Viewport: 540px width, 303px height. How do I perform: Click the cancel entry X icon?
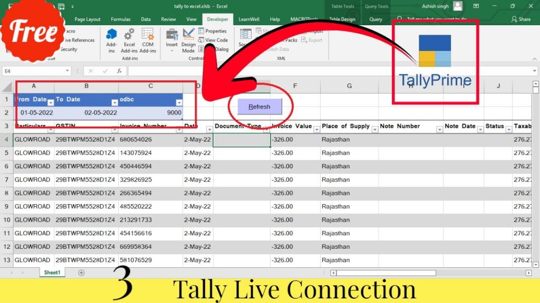91,71
